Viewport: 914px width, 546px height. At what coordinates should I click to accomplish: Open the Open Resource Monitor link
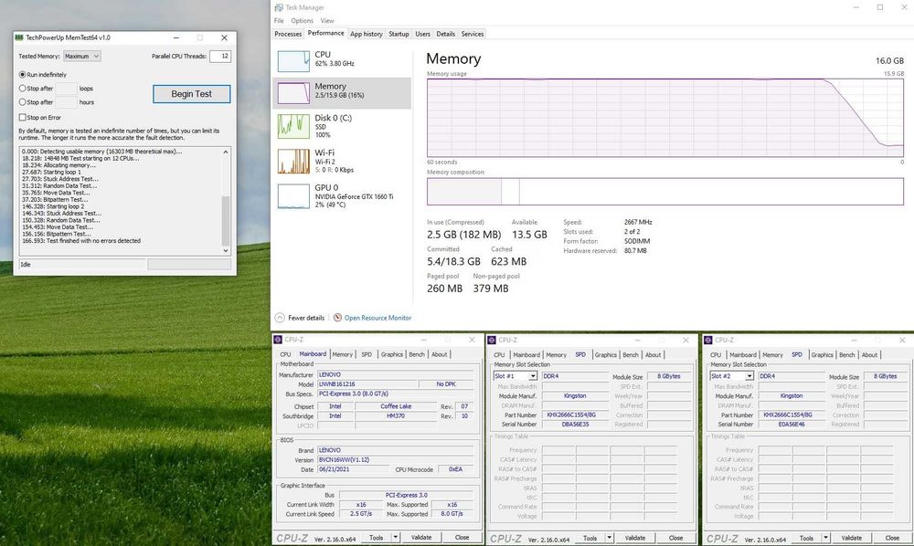tap(377, 318)
